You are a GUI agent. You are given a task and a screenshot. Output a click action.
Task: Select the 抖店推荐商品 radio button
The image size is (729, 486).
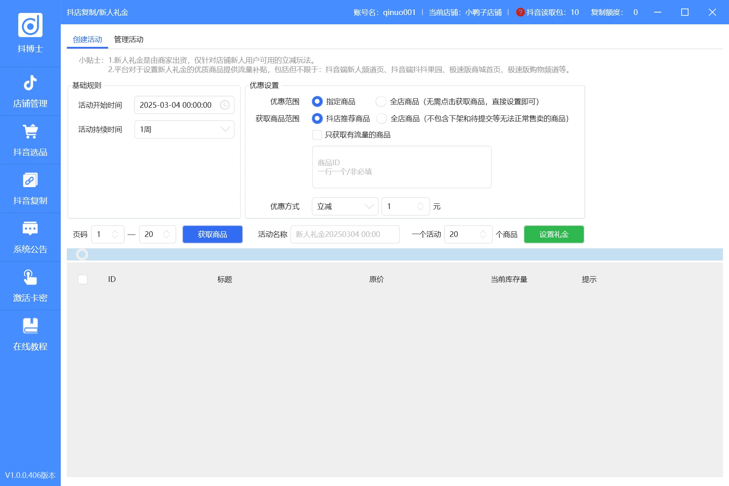(x=318, y=119)
